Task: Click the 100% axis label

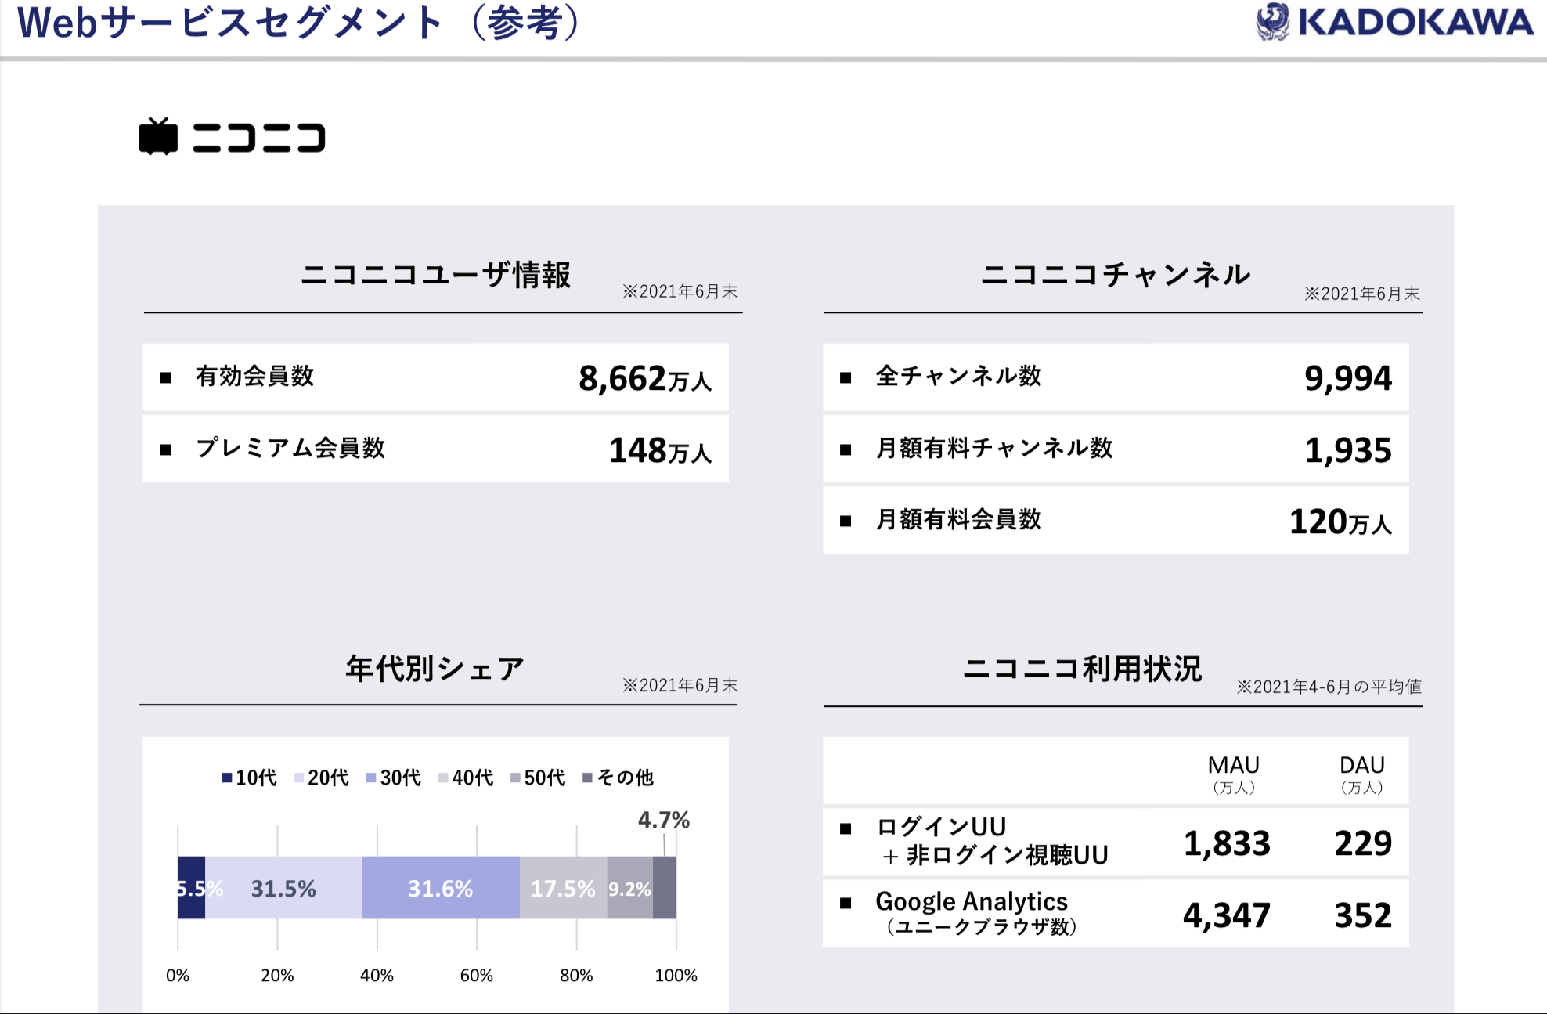Action: (x=676, y=976)
